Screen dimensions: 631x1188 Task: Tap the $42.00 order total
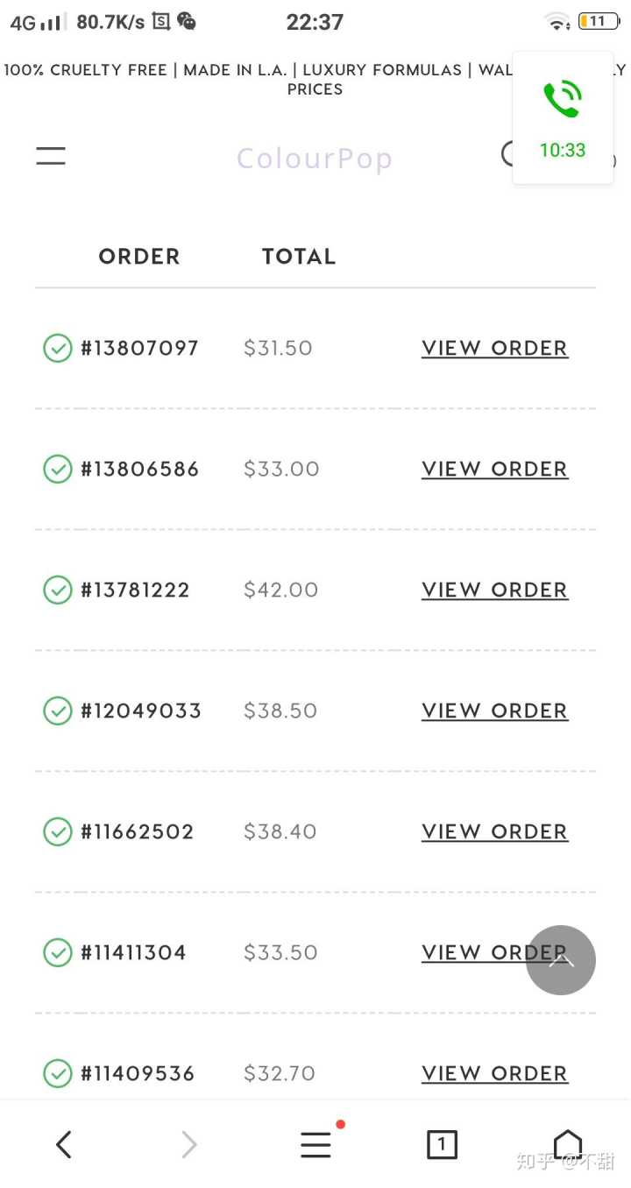point(280,590)
